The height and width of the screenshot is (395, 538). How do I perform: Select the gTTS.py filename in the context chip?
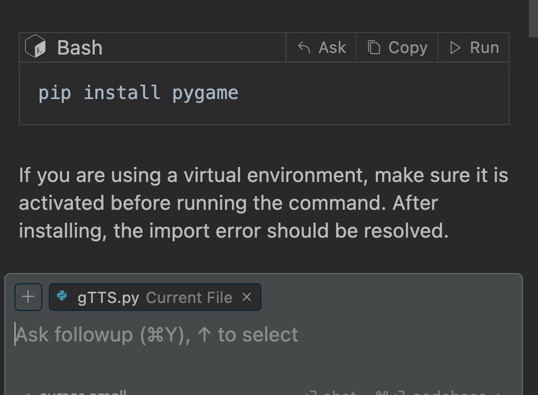(108, 298)
